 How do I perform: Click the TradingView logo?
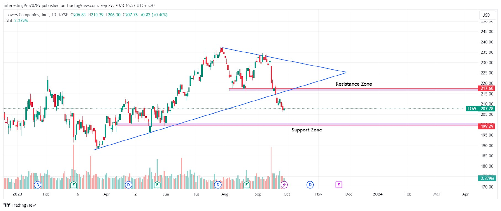(20, 205)
